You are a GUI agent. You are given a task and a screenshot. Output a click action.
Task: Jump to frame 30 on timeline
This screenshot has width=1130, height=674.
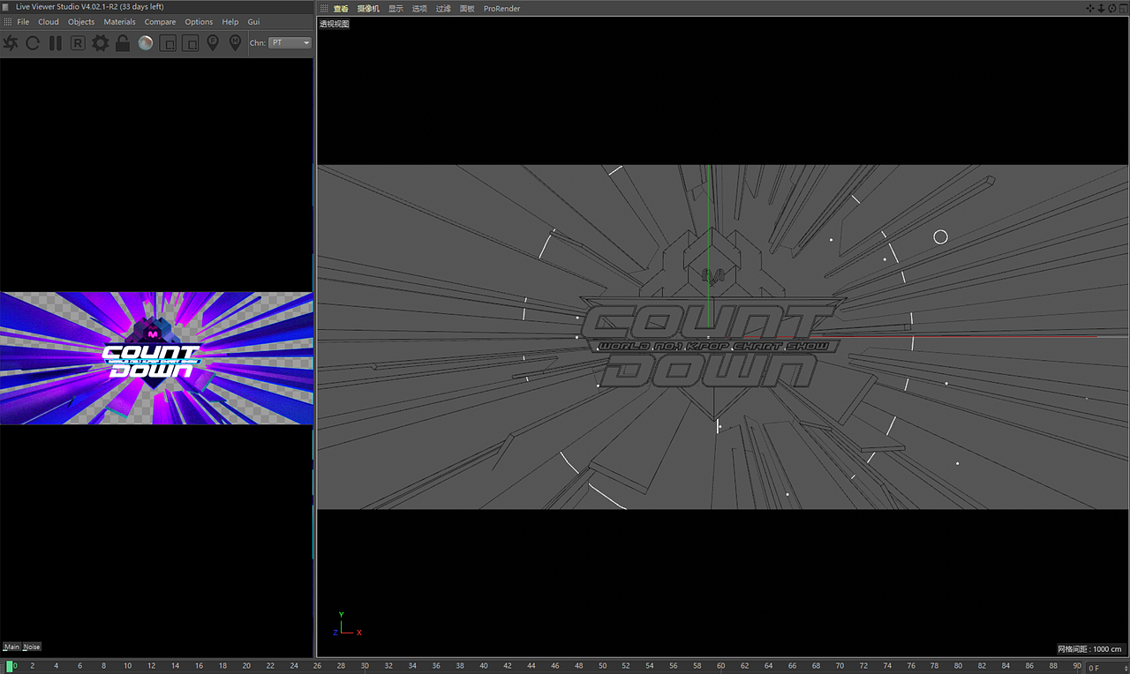tap(365, 666)
